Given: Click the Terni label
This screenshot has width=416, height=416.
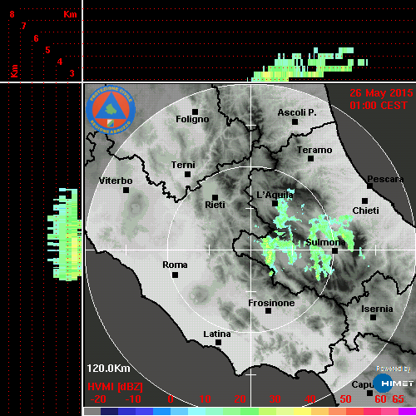Looking at the screenshot, I should point(183,165).
